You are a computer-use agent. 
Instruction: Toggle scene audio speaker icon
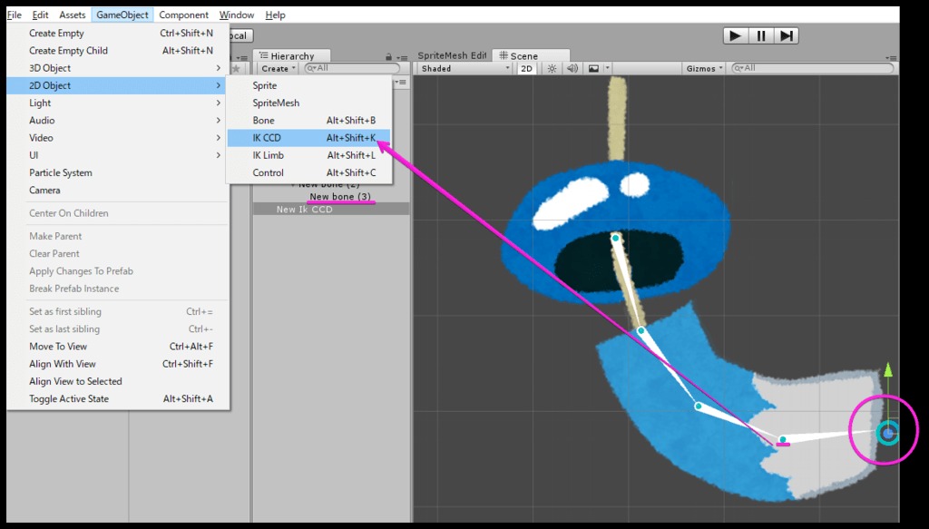[x=572, y=69]
